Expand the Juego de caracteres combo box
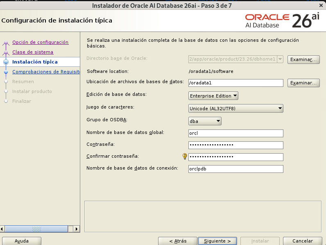The height and width of the screenshot is (245, 326). coord(236,109)
